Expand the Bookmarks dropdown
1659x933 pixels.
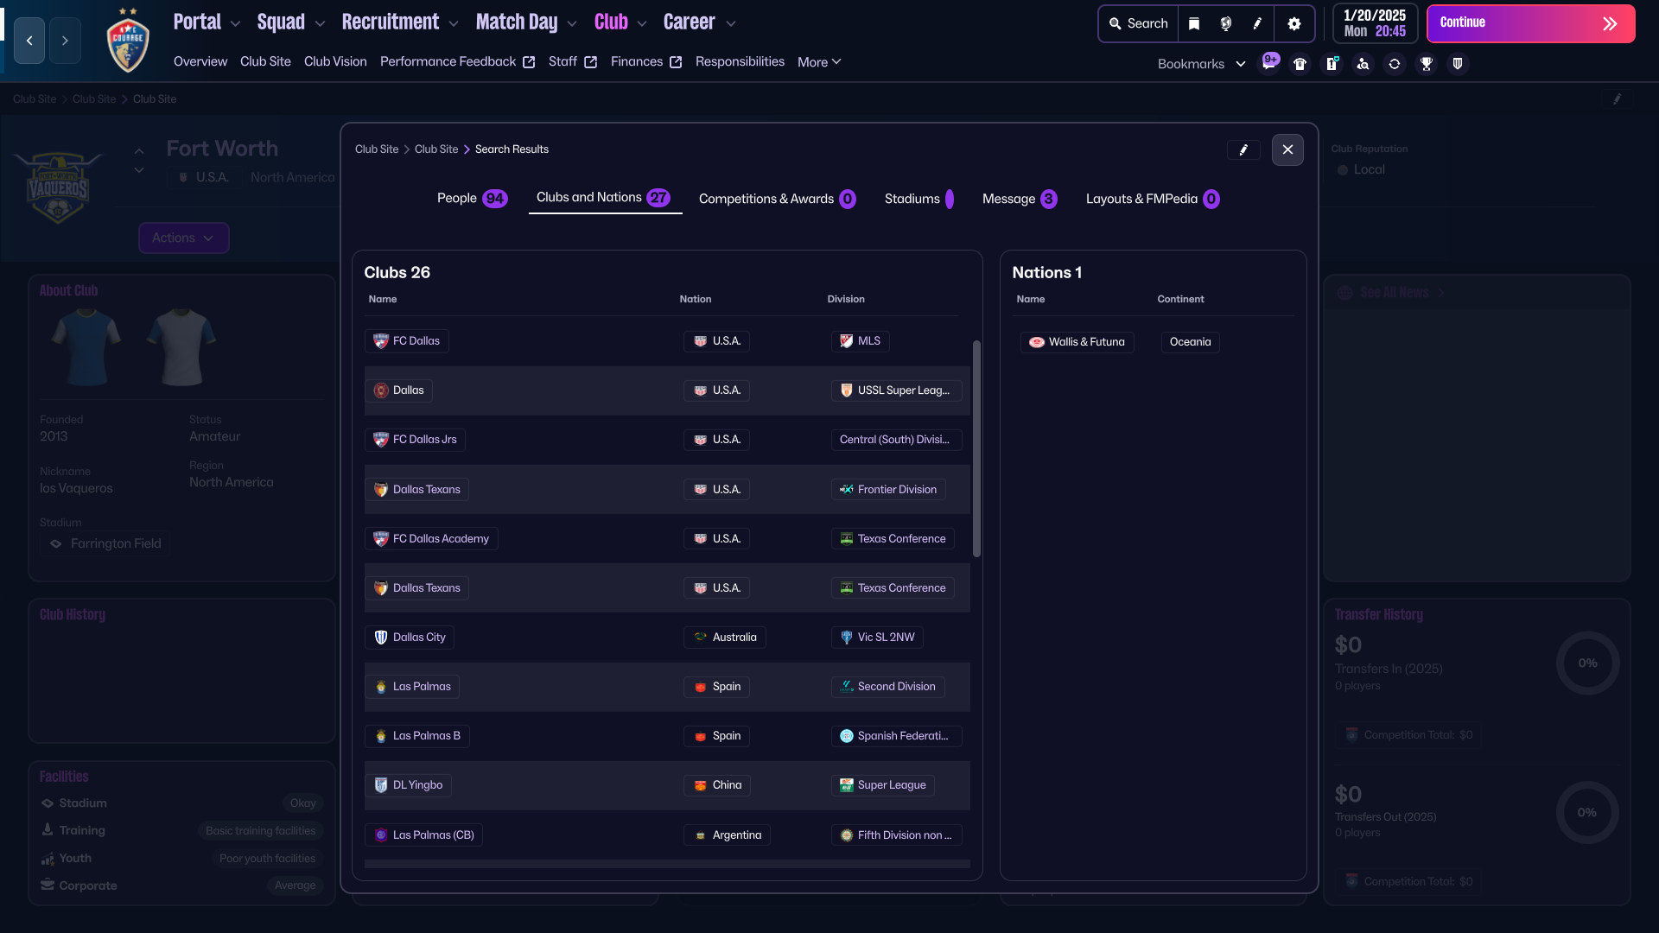[x=1201, y=64]
